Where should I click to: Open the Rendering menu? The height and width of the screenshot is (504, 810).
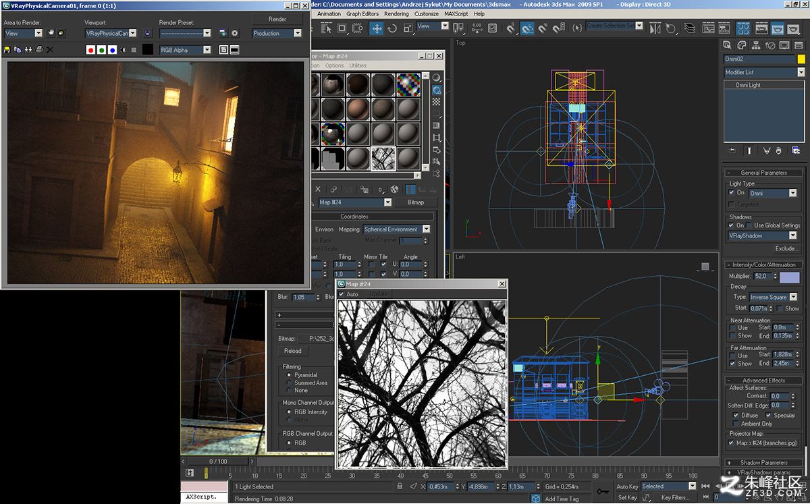pos(396,13)
